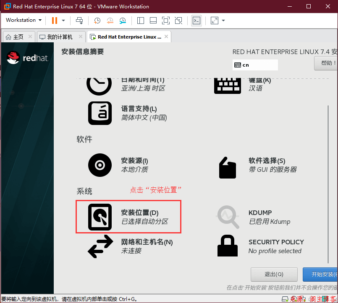
Task: Take a snapshot of the VM
Action: click(x=97, y=21)
